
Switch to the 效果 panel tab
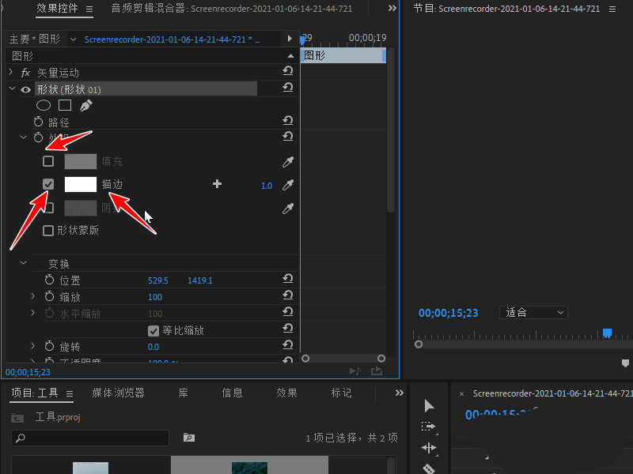point(286,393)
